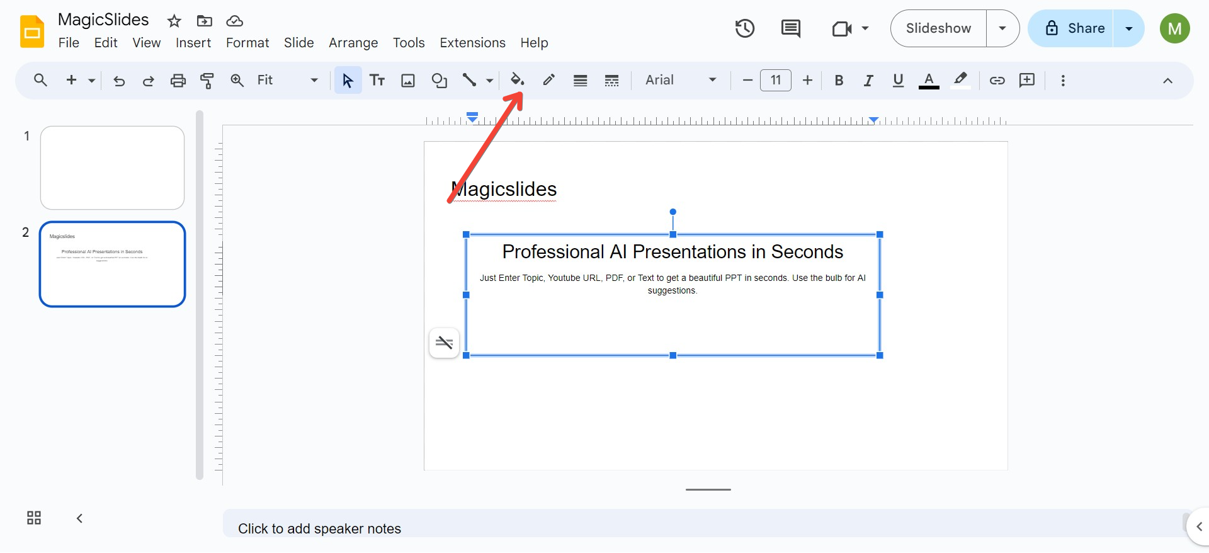Toggle underline formatting
1209x553 pixels.
(x=898, y=80)
